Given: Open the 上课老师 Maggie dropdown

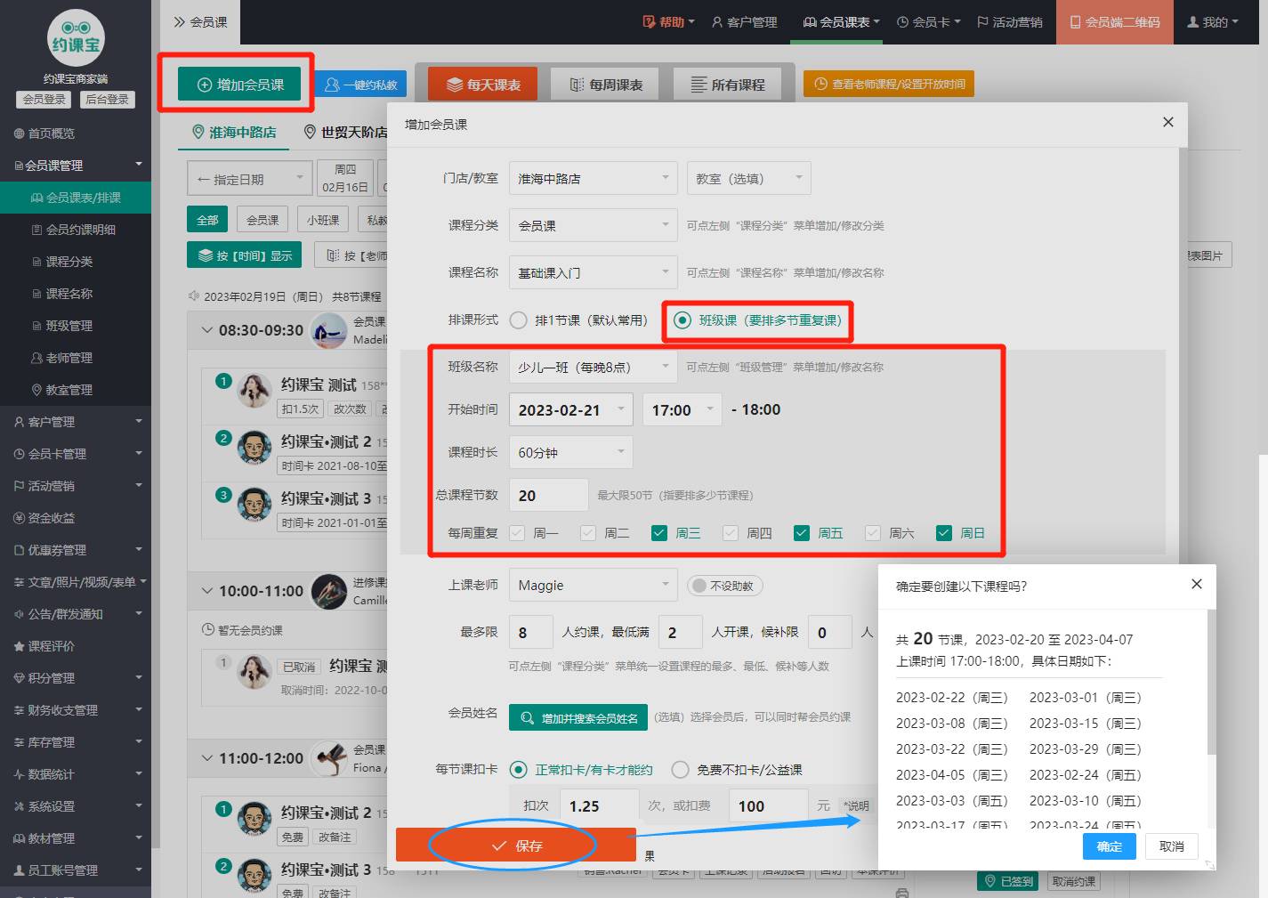Looking at the screenshot, I should [594, 585].
